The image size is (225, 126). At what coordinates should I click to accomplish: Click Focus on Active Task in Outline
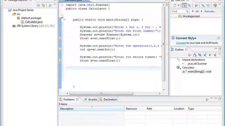click(x=189, y=55)
